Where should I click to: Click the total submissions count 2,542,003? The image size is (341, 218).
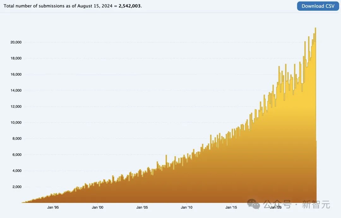pos(130,6)
